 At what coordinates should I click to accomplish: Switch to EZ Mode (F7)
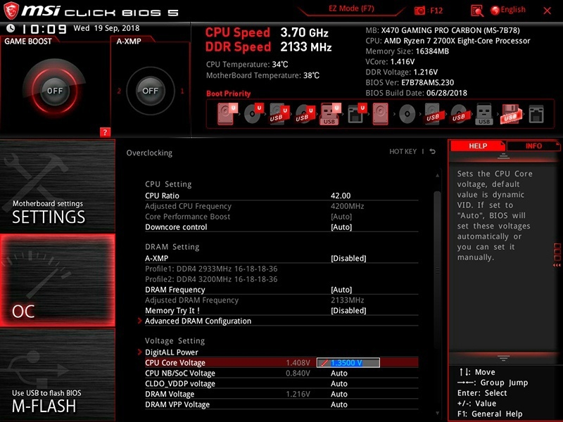pyautogui.click(x=351, y=8)
